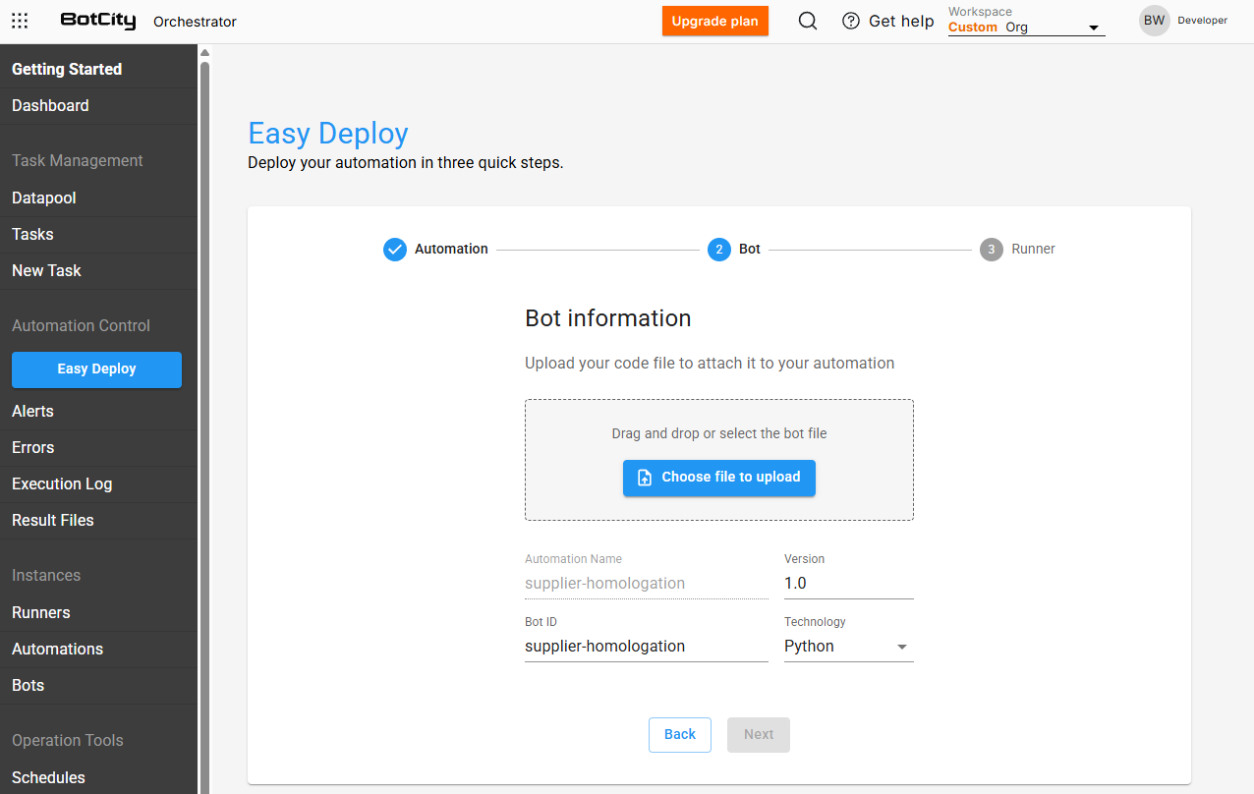
Task: Open Datapool page
Action: pyautogui.click(x=44, y=198)
